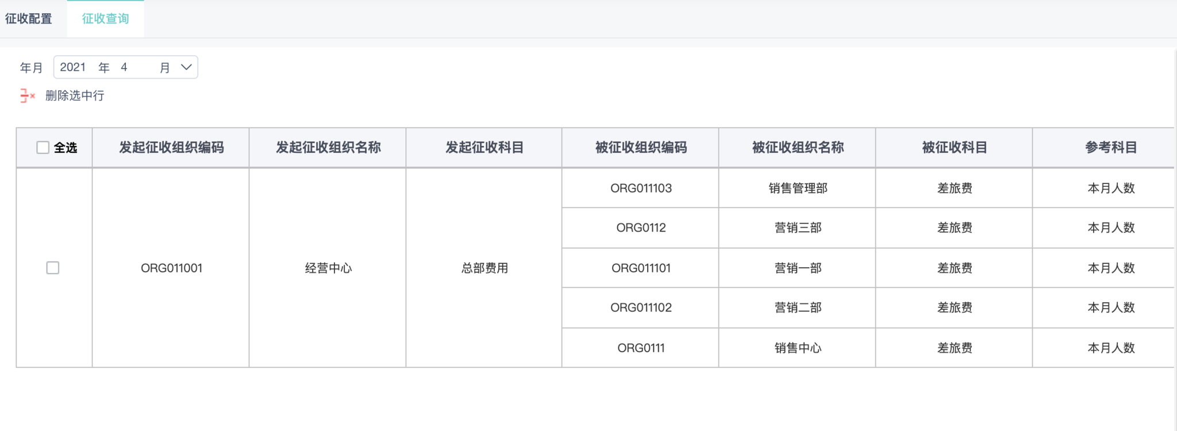Viewport: 1177px width, 431px height.
Task: Click the delete selected rows icon
Action: 27,95
